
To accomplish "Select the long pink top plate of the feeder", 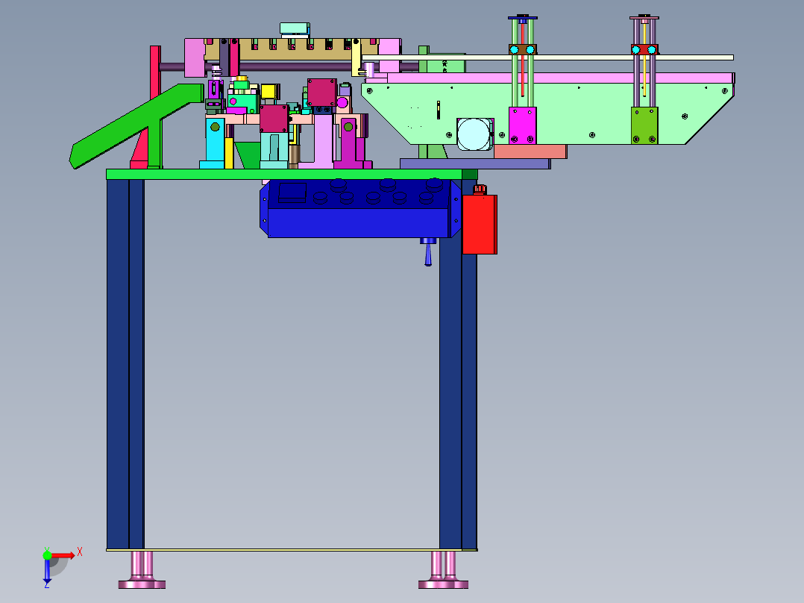I will tap(560, 78).
